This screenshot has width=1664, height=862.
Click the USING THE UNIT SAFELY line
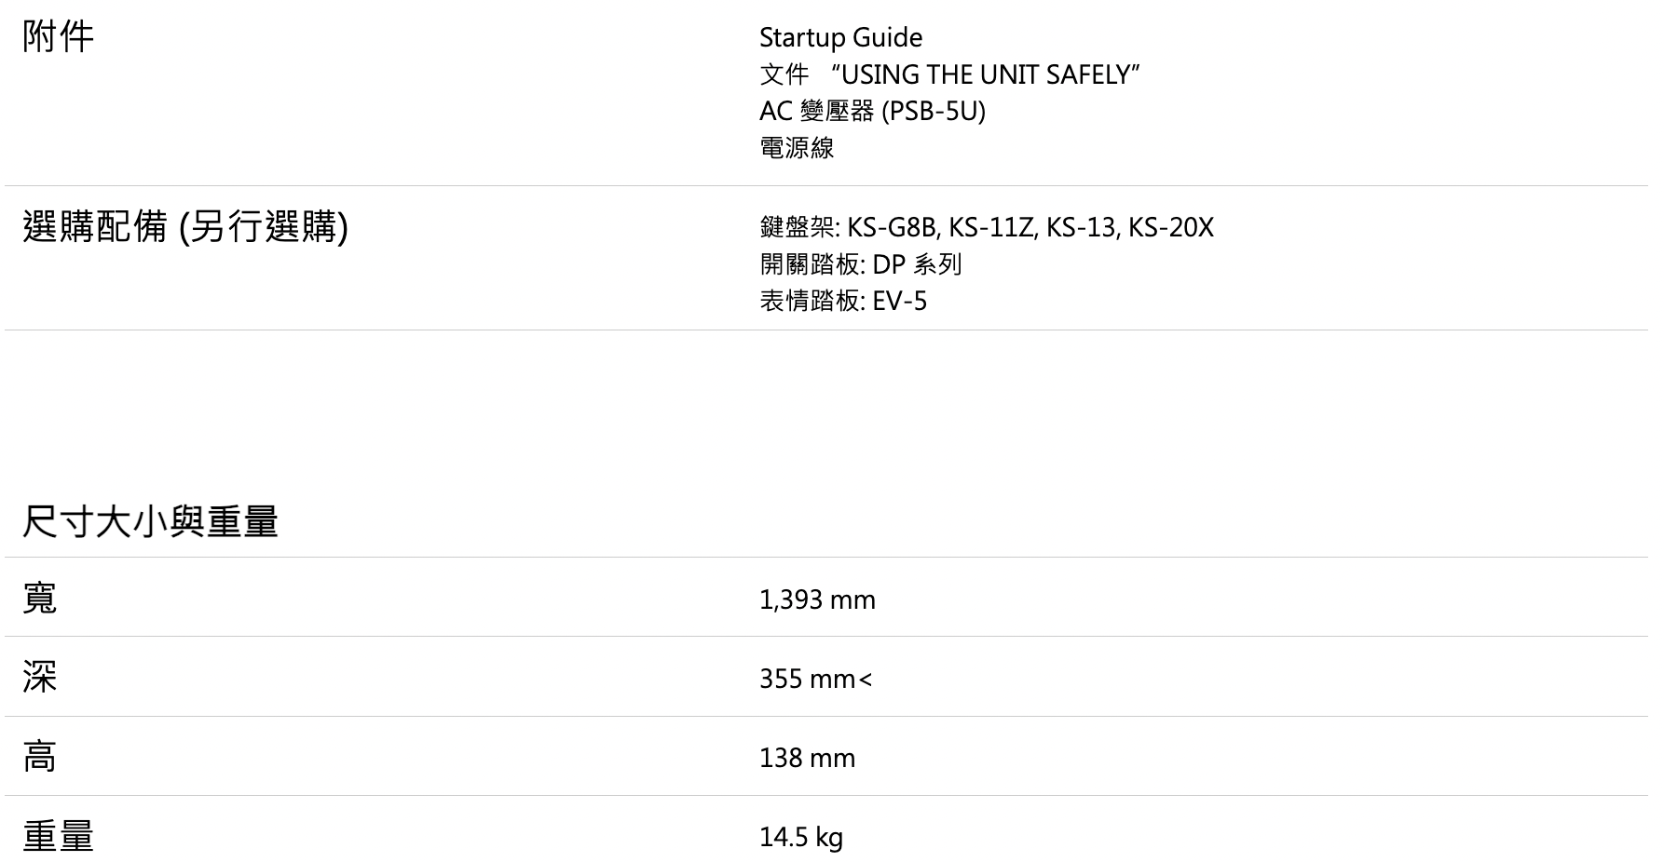point(949,74)
